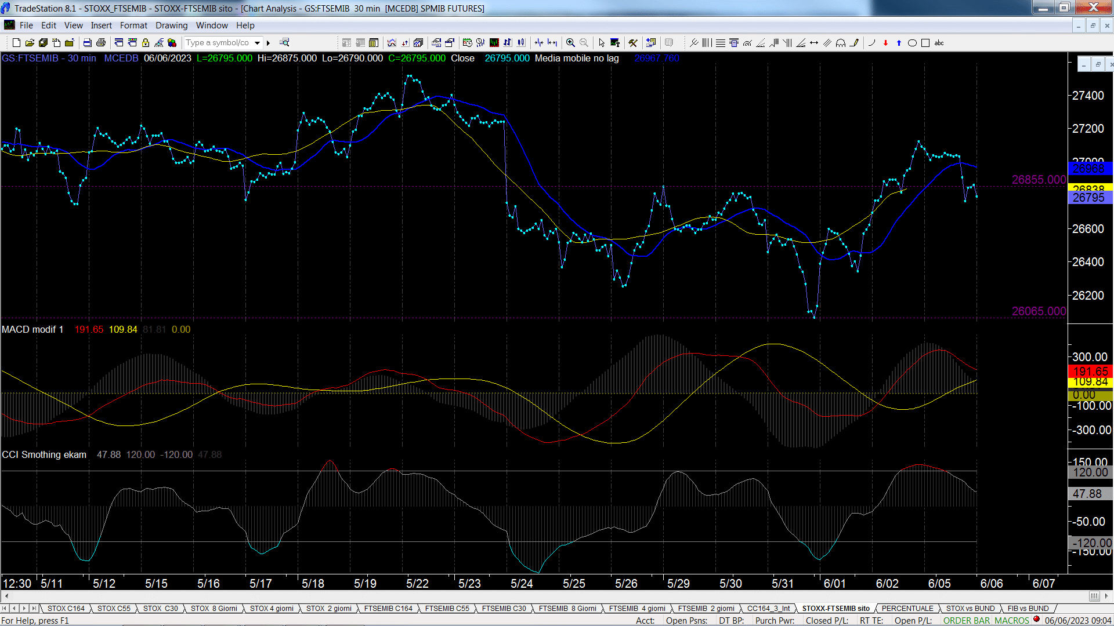
Task: Open the Drawing menu
Action: click(x=171, y=26)
